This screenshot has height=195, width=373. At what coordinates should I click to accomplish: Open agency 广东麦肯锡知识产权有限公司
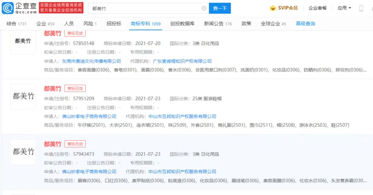pos(182,61)
